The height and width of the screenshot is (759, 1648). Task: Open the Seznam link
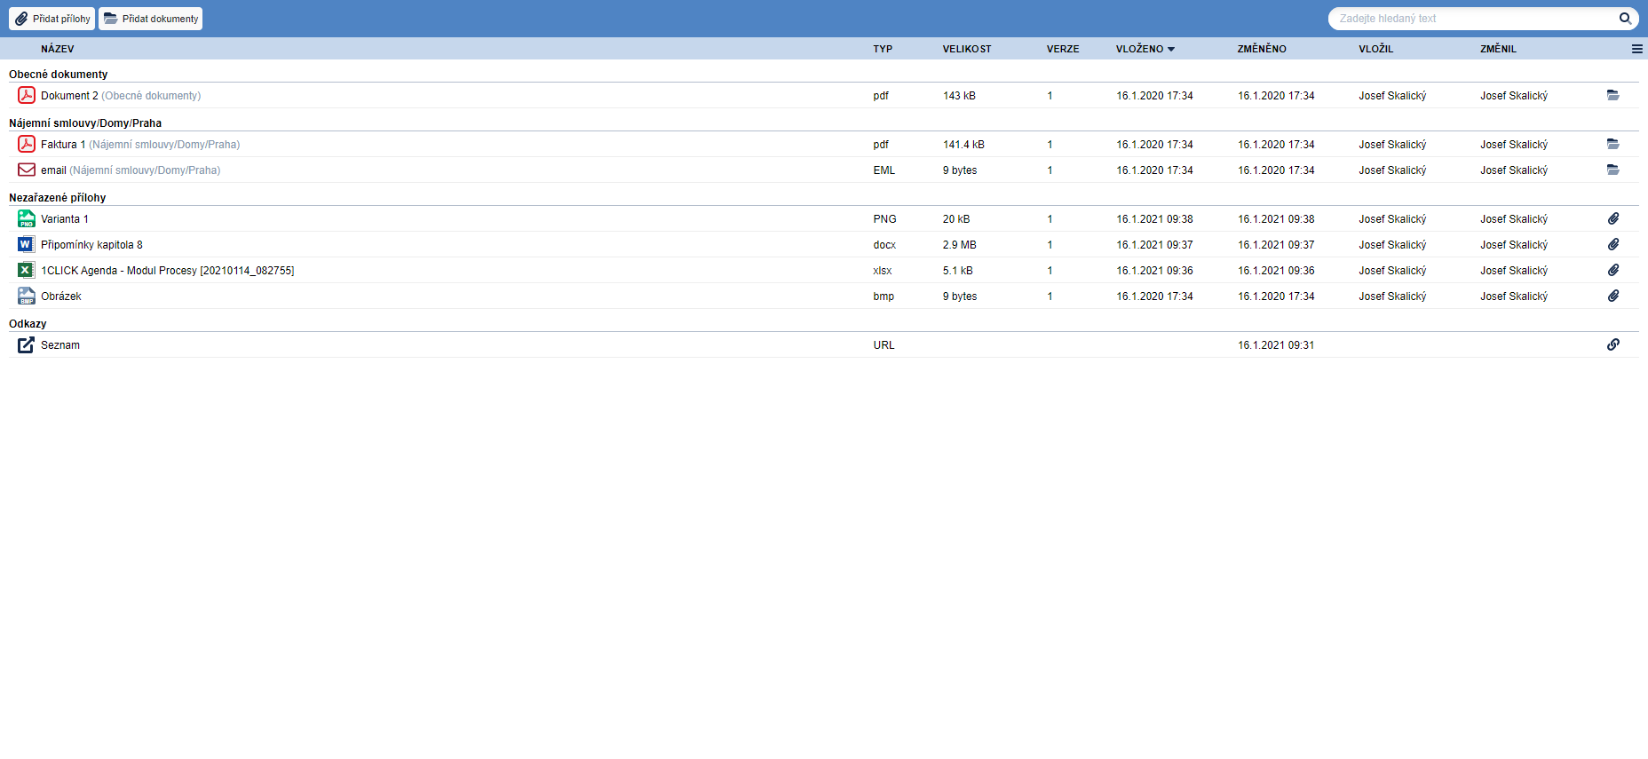[60, 345]
